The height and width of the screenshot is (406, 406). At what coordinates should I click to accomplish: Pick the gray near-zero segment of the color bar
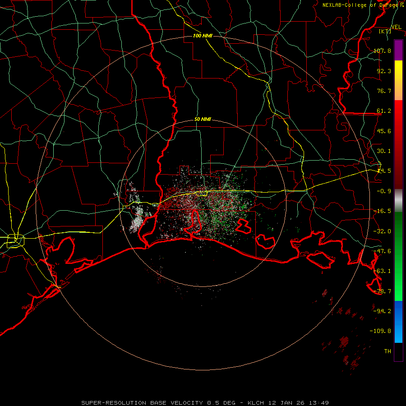(398, 201)
